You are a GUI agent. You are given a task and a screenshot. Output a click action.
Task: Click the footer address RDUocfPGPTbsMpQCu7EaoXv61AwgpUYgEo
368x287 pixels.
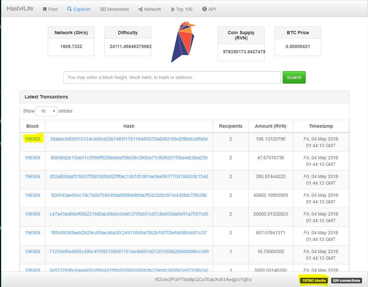(203, 279)
